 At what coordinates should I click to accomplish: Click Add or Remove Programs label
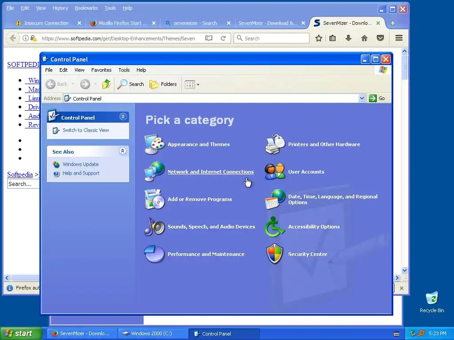click(200, 199)
